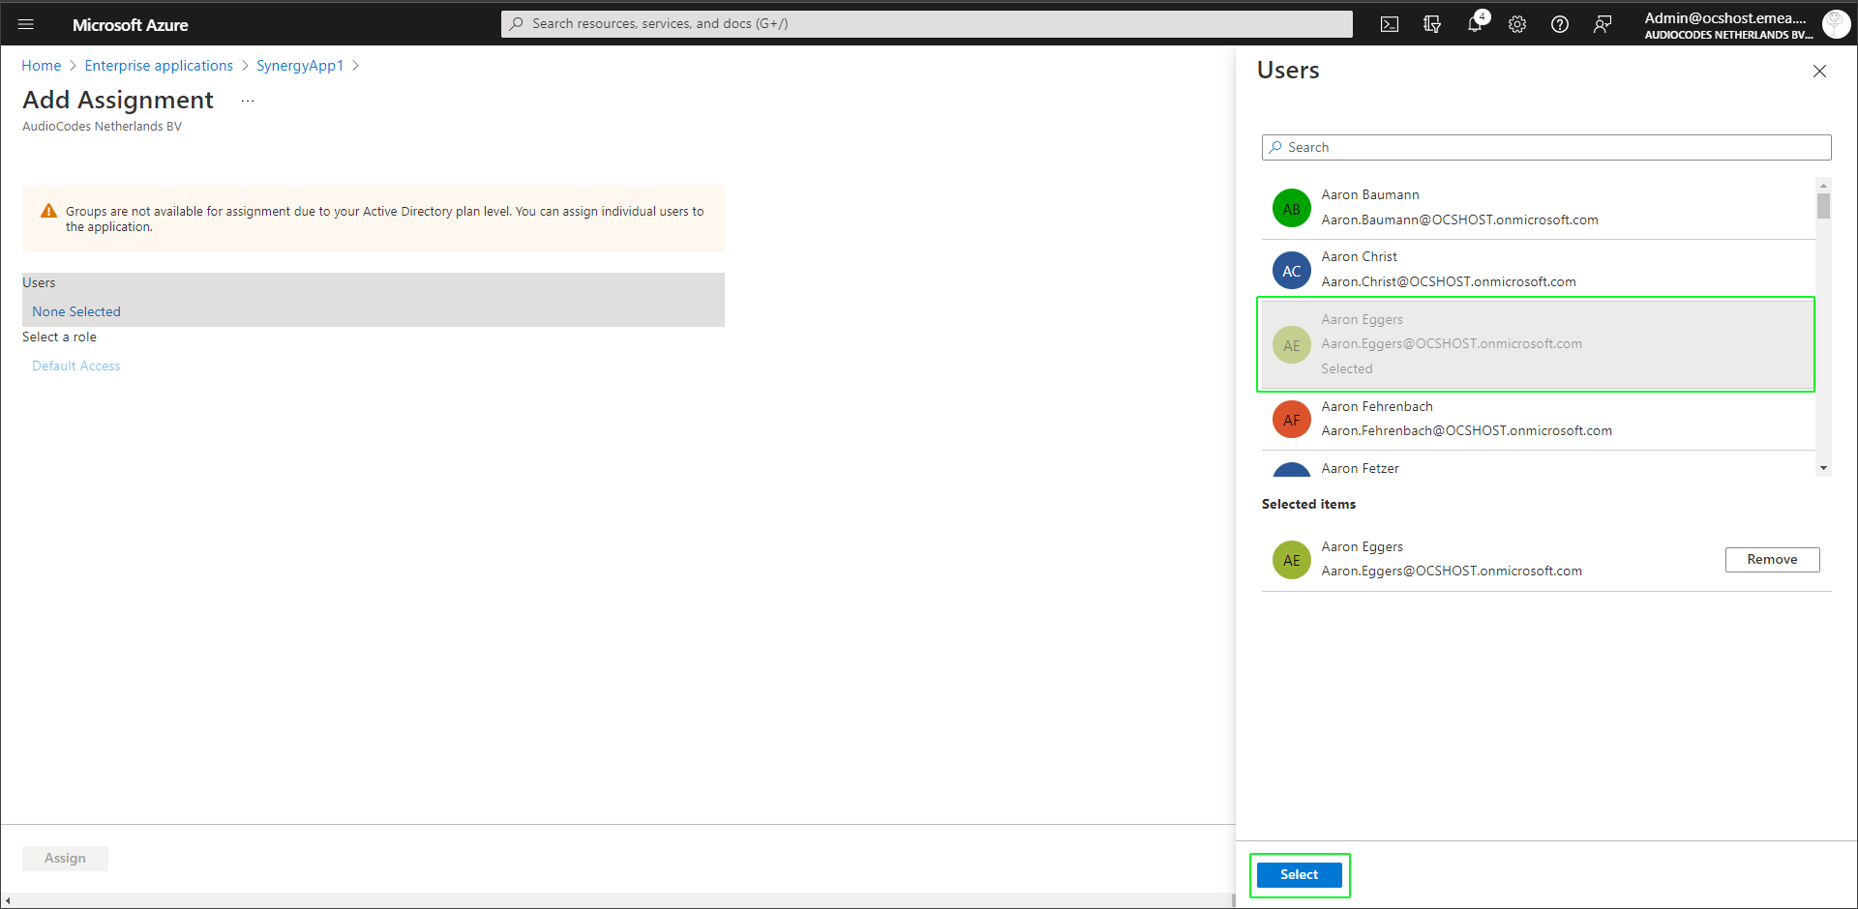Open SynergyApp1 breadcrumb
Image resolution: width=1858 pixels, height=909 pixels.
pyautogui.click(x=300, y=66)
